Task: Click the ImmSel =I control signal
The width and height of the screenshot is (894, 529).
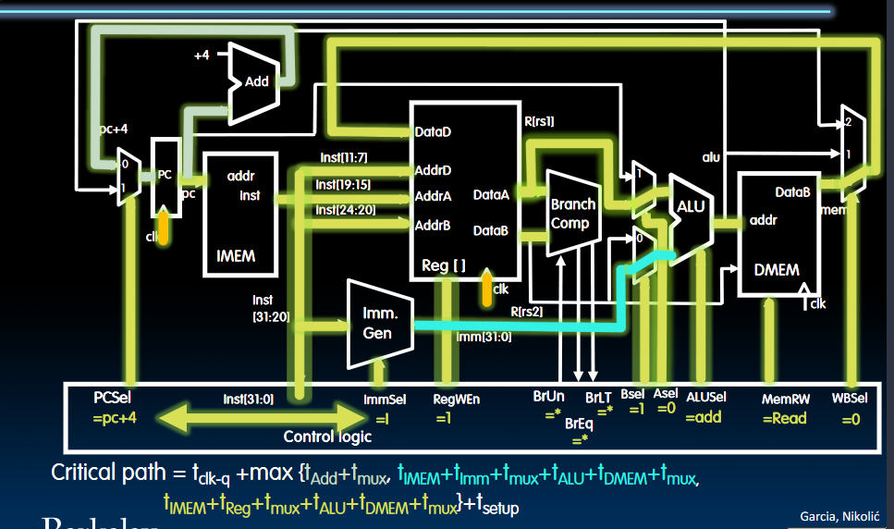Action: [x=385, y=409]
